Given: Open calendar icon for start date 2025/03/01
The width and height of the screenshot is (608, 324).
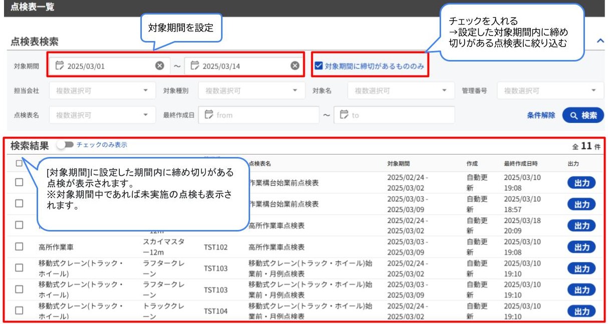Looking at the screenshot, I should pyautogui.click(x=60, y=65).
